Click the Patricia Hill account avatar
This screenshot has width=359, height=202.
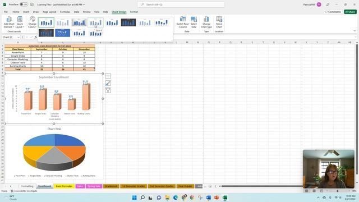319,4
